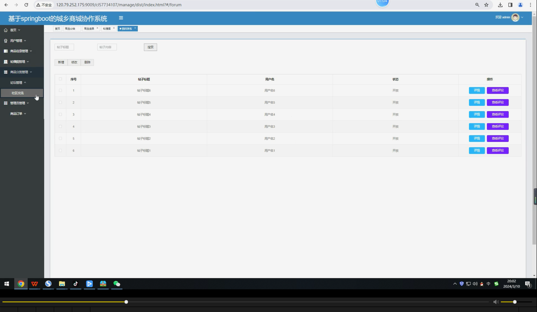
Task: Click the home icon beside 首页
Action: coord(6,30)
